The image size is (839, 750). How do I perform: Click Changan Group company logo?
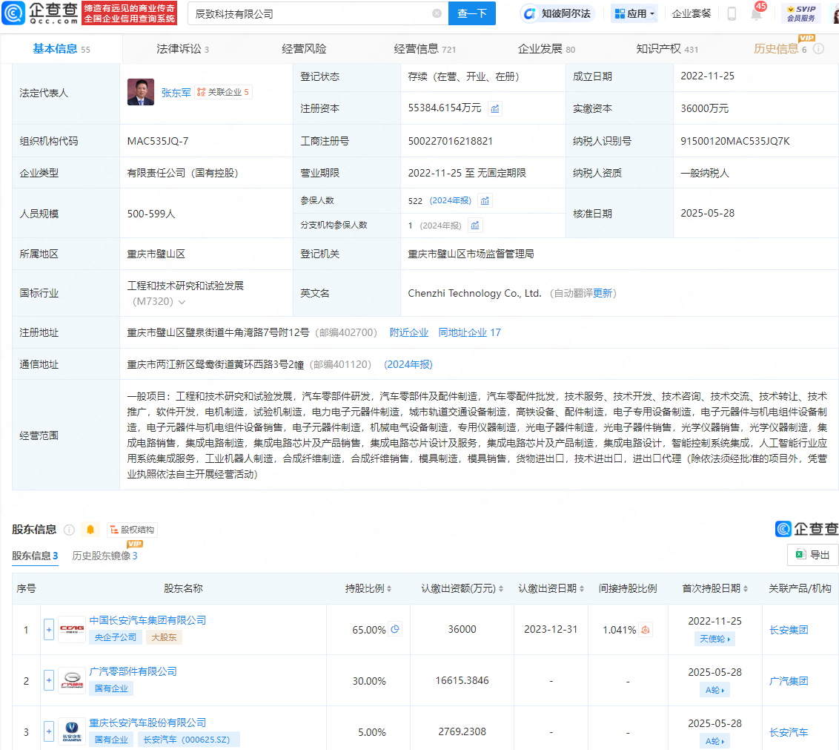click(72, 630)
